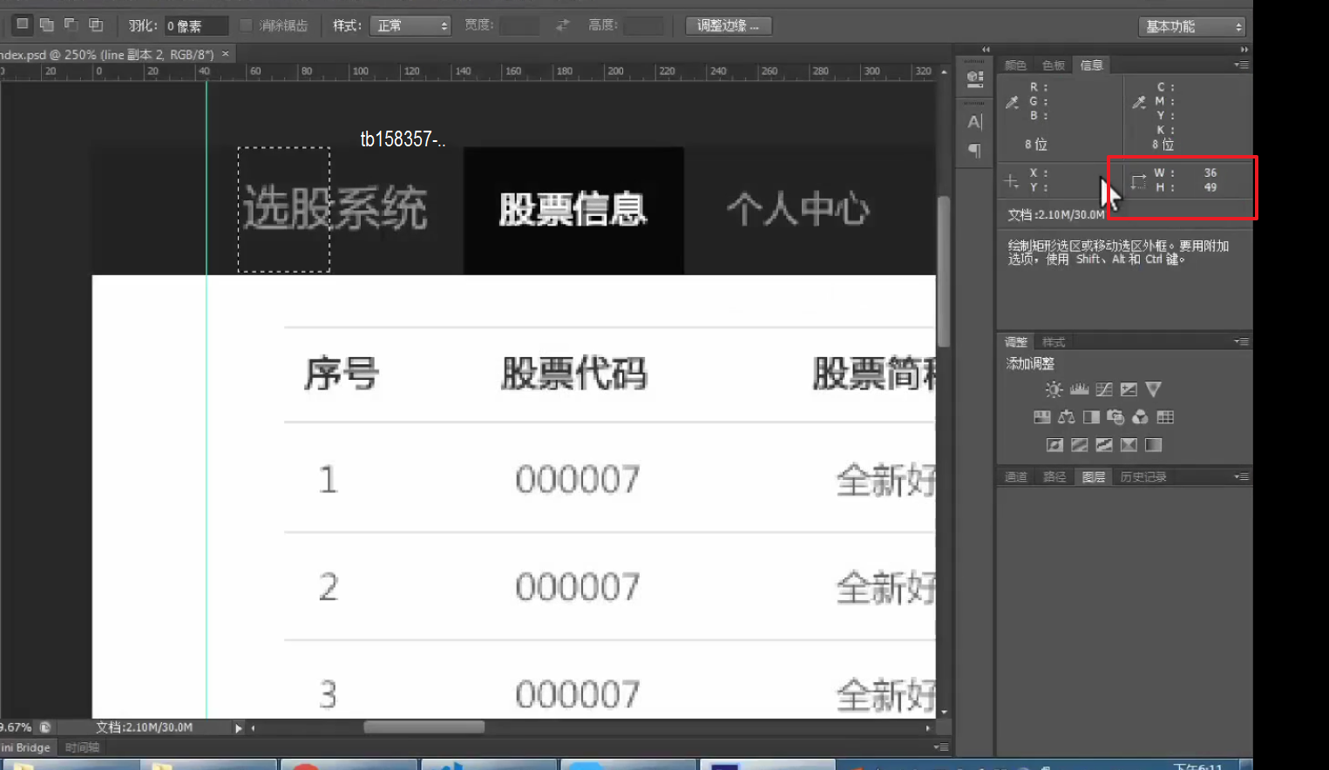Image resolution: width=1329 pixels, height=770 pixels.
Task: Click the canvas scroll down arrow
Action: pos(944,713)
